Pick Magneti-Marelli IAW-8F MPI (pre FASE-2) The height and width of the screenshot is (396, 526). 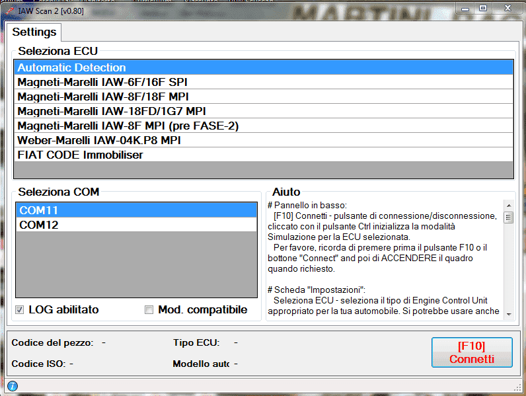click(264, 126)
